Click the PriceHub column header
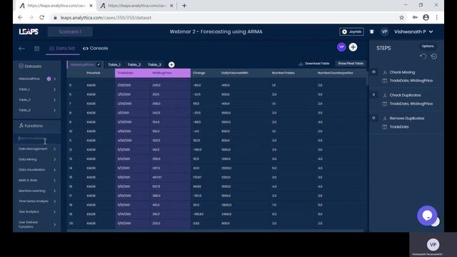The image size is (457, 257). coord(94,73)
